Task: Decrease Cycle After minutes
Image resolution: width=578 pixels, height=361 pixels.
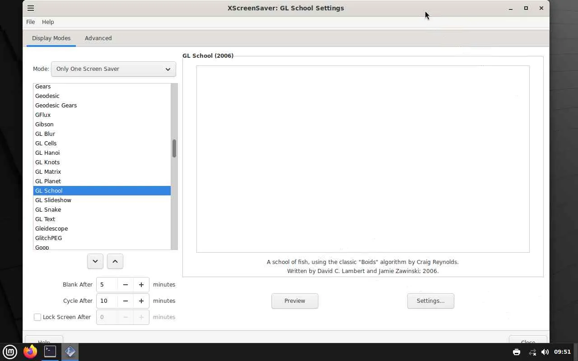Action: pos(126,301)
